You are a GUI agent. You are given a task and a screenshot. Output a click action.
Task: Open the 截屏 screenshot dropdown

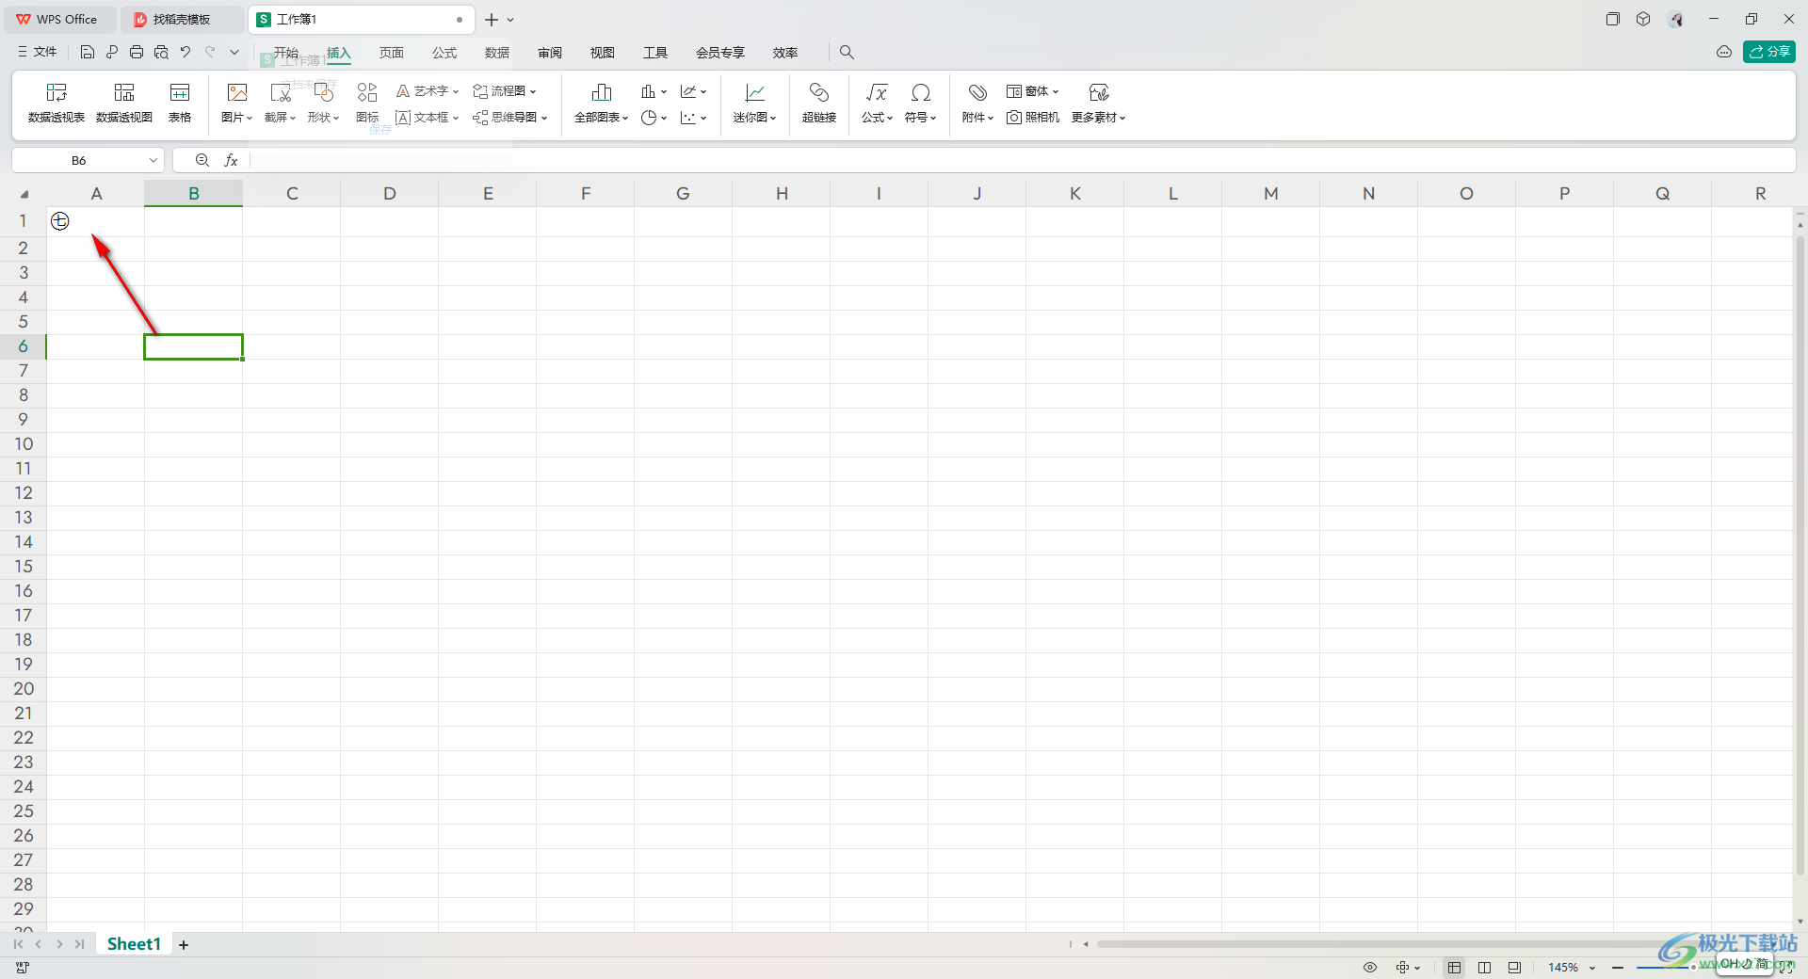tap(281, 103)
